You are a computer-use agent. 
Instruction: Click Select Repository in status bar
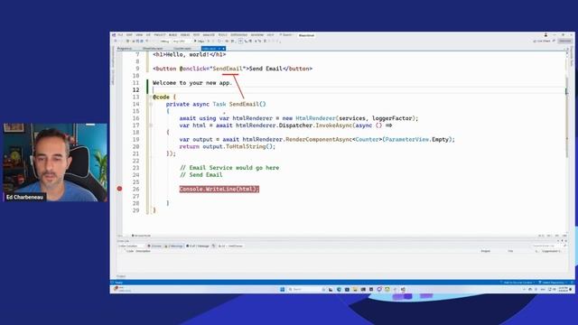click(x=553, y=283)
